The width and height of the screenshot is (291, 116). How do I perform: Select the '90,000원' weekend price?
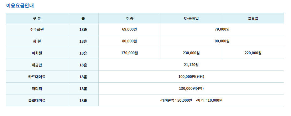(x=222, y=41)
